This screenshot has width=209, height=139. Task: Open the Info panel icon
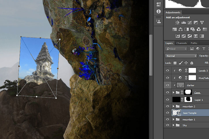(x=159, y=11)
